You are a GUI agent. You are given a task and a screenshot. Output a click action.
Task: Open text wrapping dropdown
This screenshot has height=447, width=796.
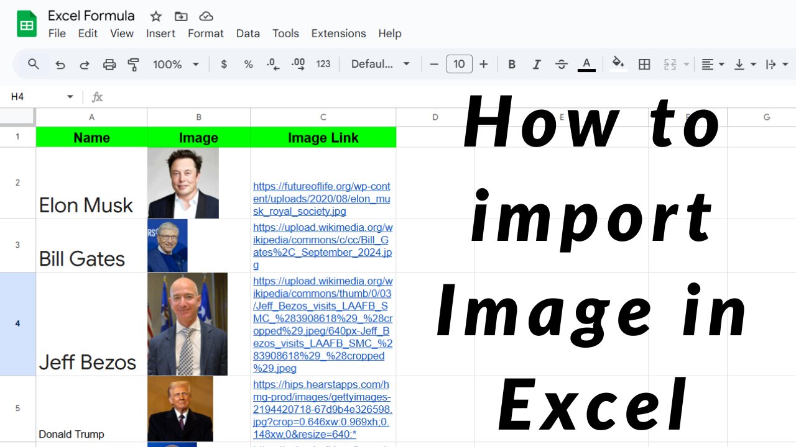click(x=776, y=64)
